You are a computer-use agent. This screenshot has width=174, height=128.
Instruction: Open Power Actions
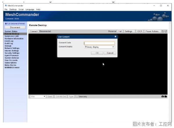(153, 31)
